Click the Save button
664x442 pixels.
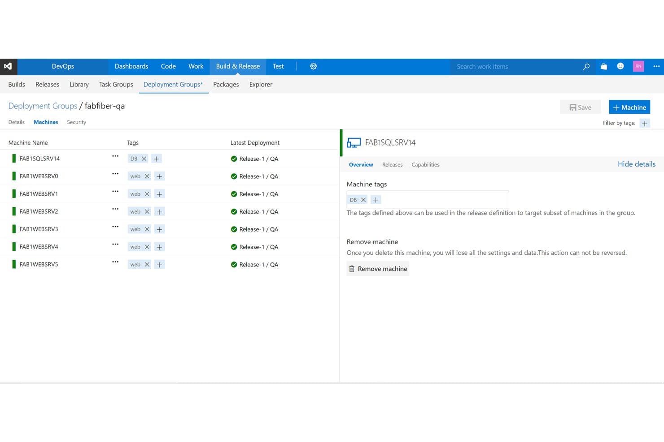(x=580, y=107)
